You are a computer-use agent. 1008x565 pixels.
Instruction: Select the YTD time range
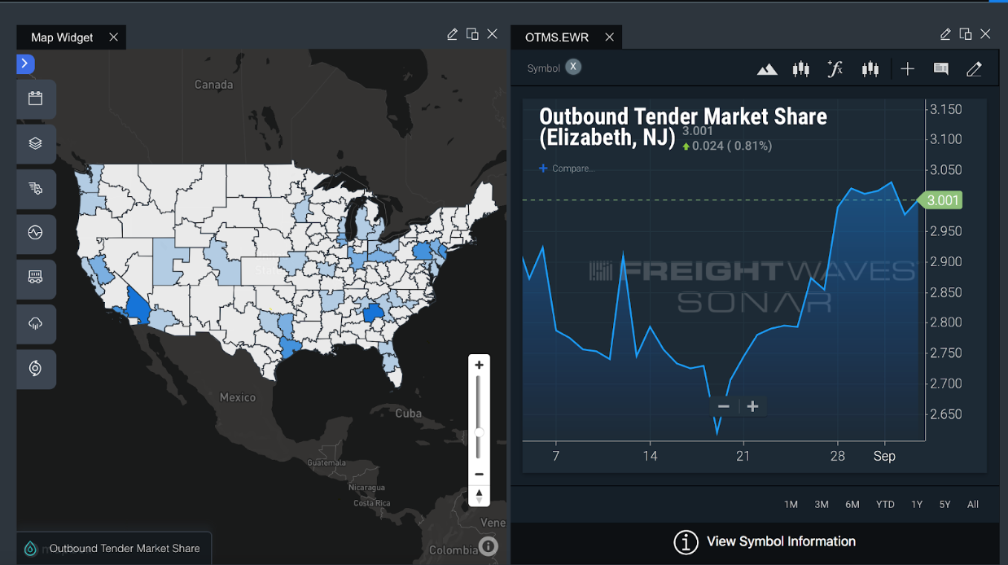tap(885, 505)
